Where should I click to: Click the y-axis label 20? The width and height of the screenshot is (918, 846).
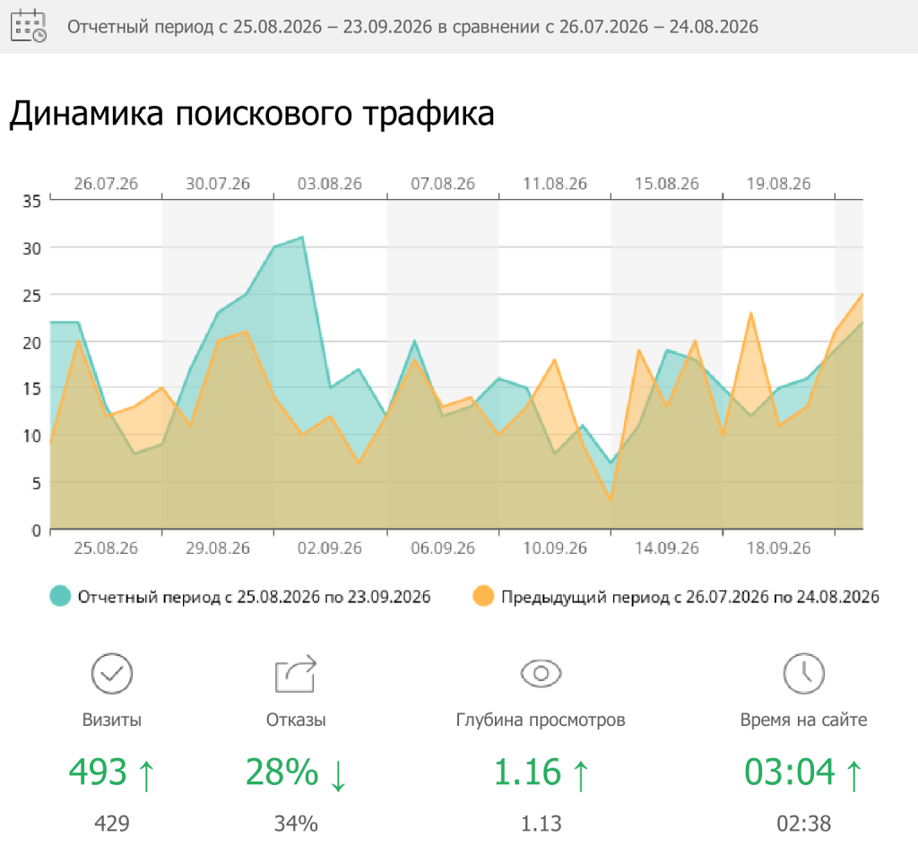(31, 343)
